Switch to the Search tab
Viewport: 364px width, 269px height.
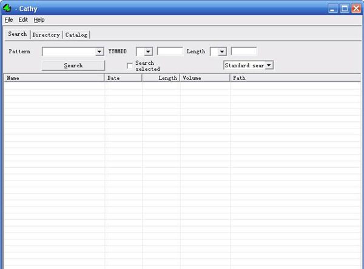coord(18,34)
